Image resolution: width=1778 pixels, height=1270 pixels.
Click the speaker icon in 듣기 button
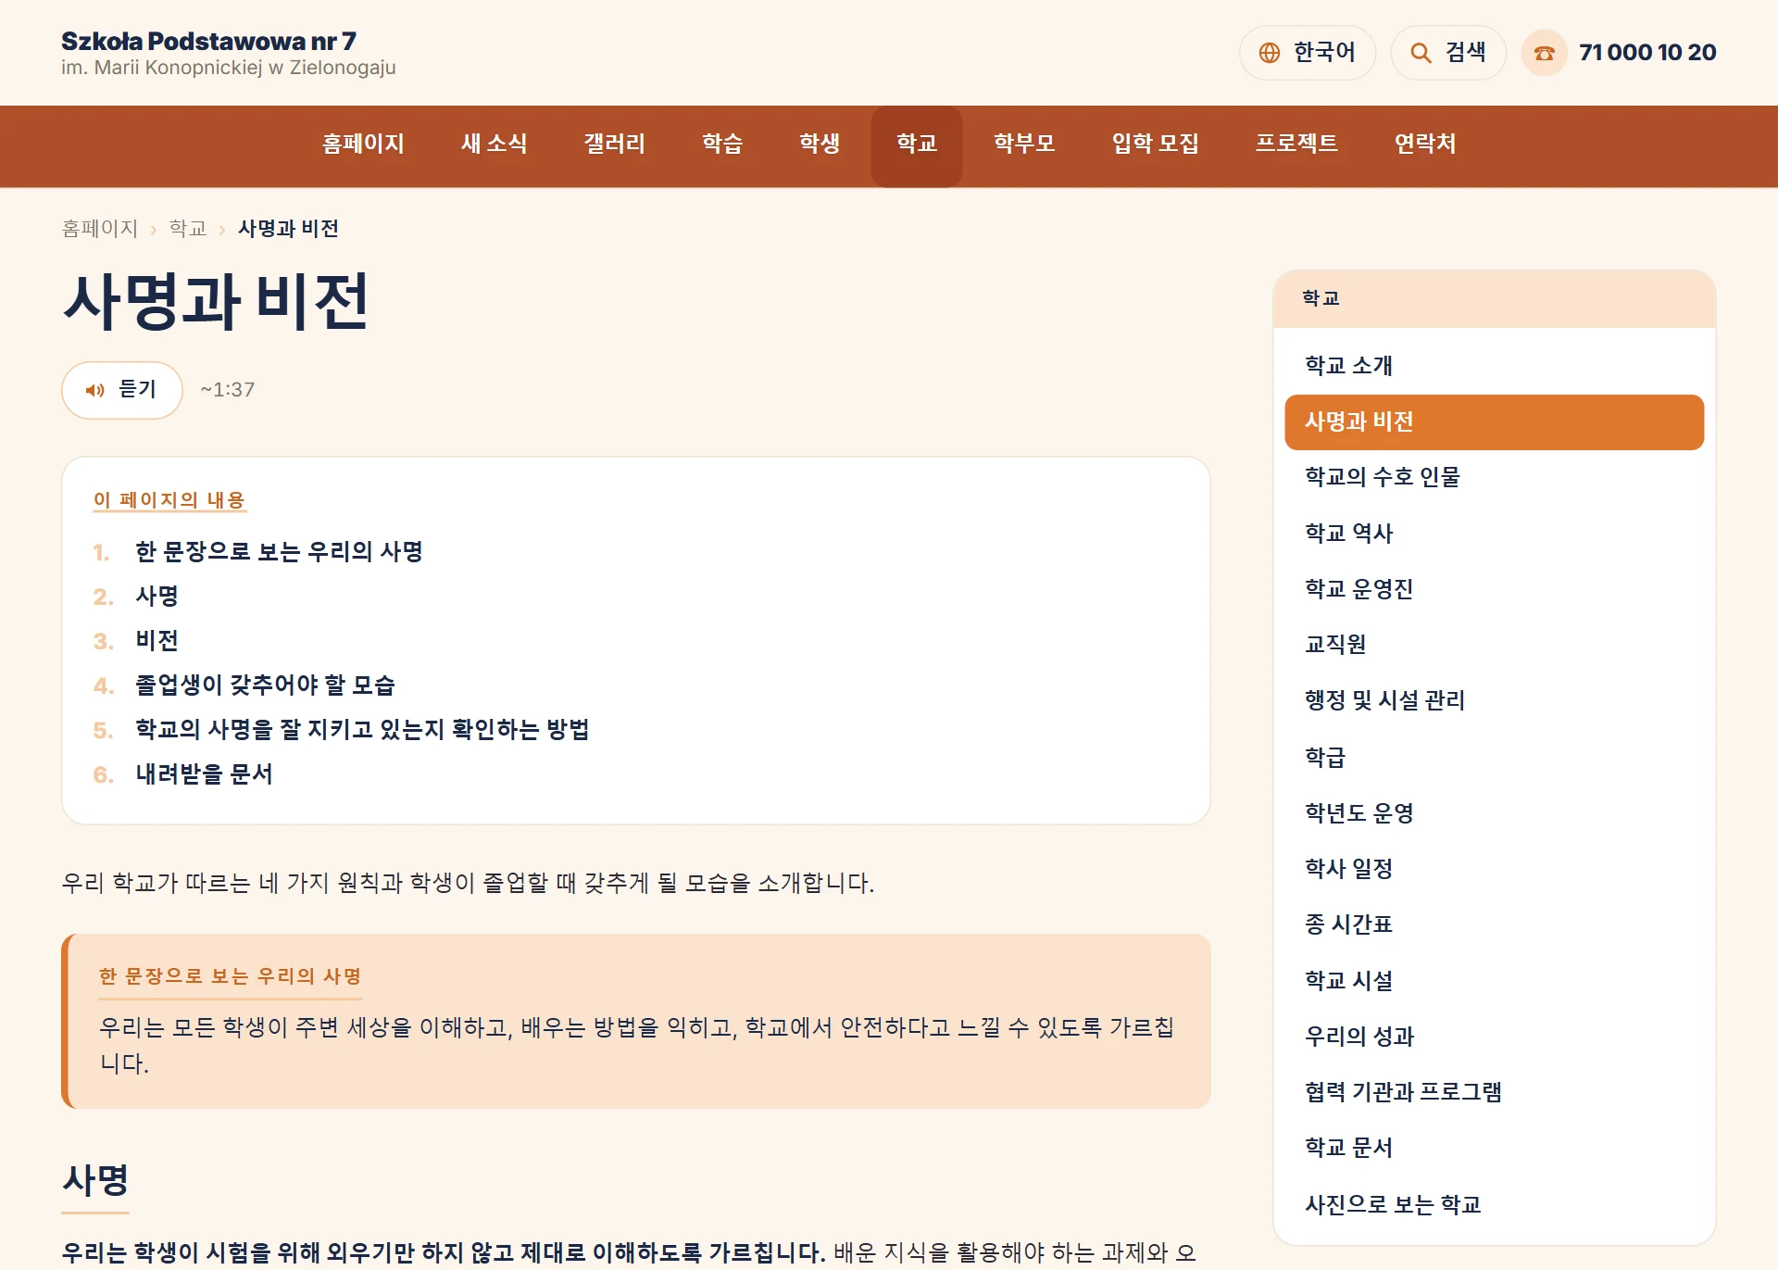tap(94, 390)
